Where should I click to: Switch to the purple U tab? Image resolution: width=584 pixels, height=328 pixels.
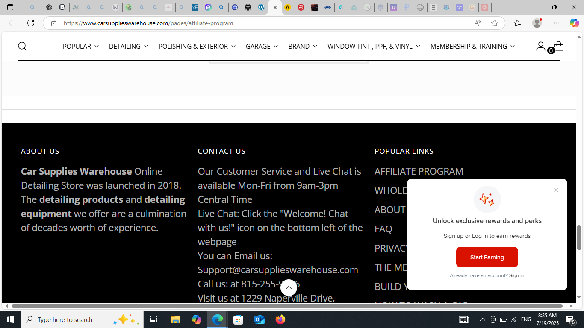[394, 7]
